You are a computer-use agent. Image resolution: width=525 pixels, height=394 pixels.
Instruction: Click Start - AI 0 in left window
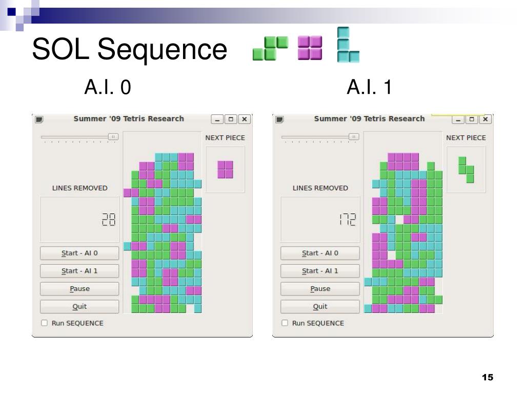point(79,253)
